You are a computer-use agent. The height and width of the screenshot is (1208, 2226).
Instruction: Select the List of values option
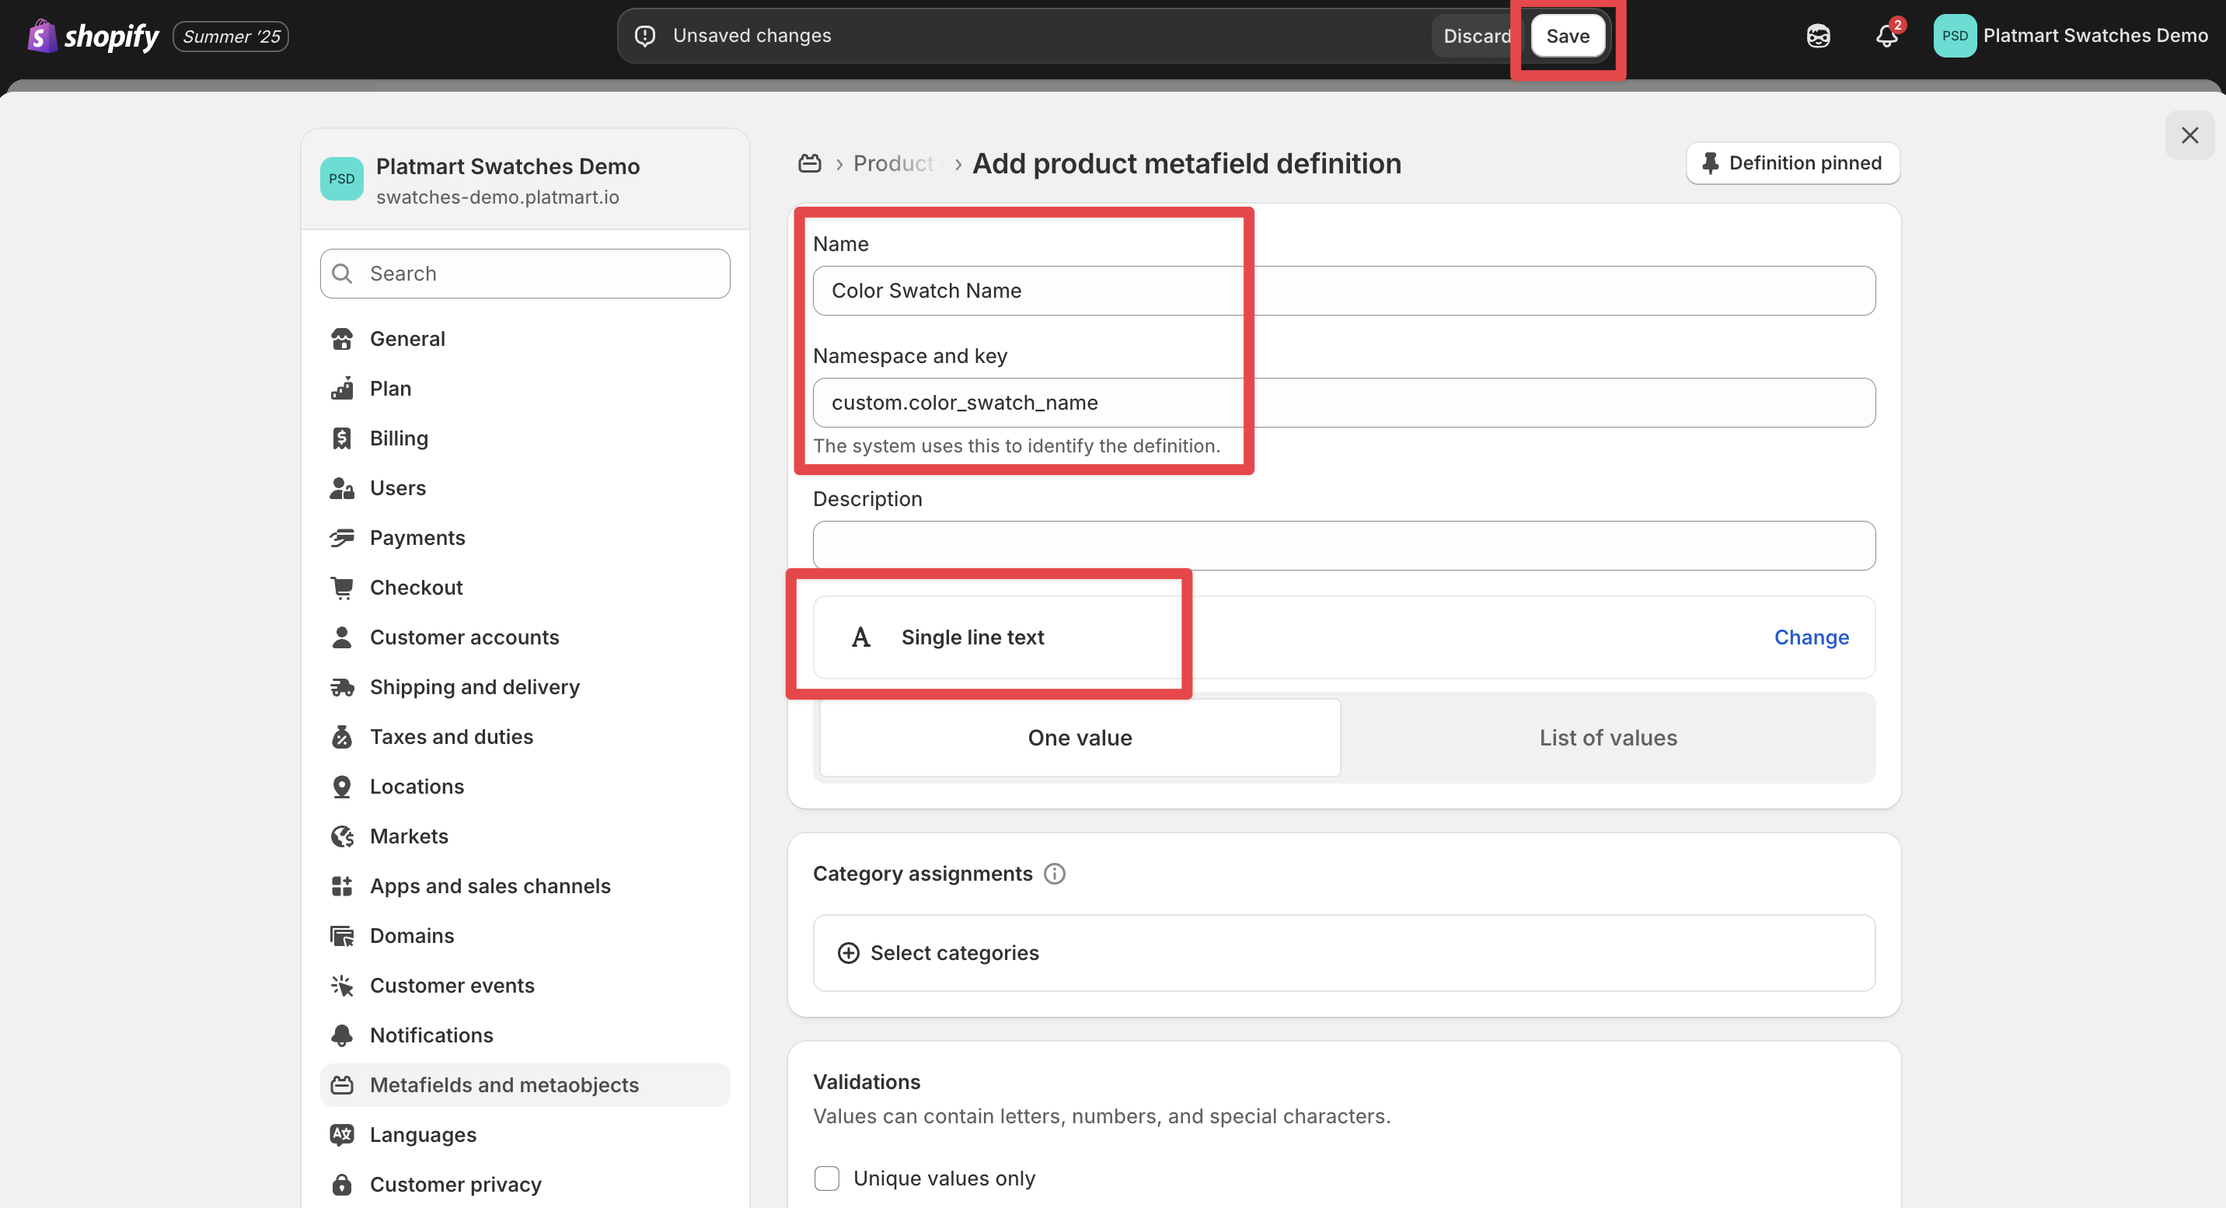[1607, 738]
